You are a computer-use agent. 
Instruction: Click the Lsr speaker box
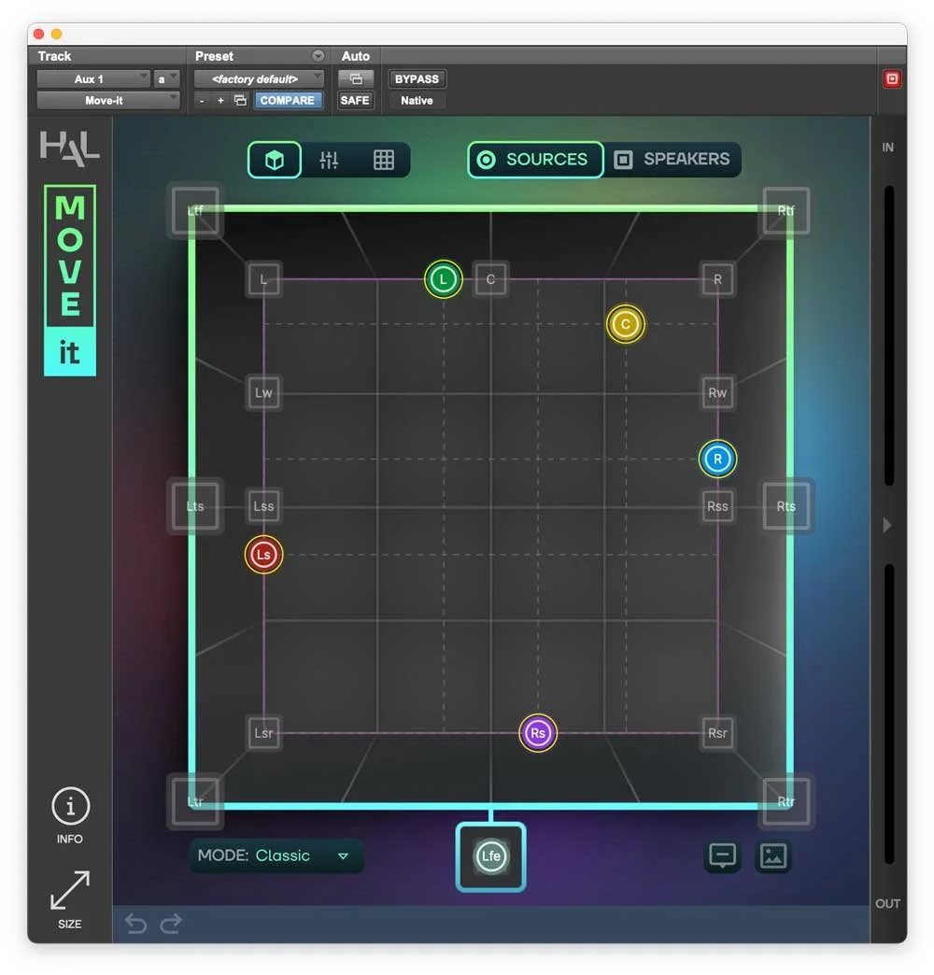[263, 733]
